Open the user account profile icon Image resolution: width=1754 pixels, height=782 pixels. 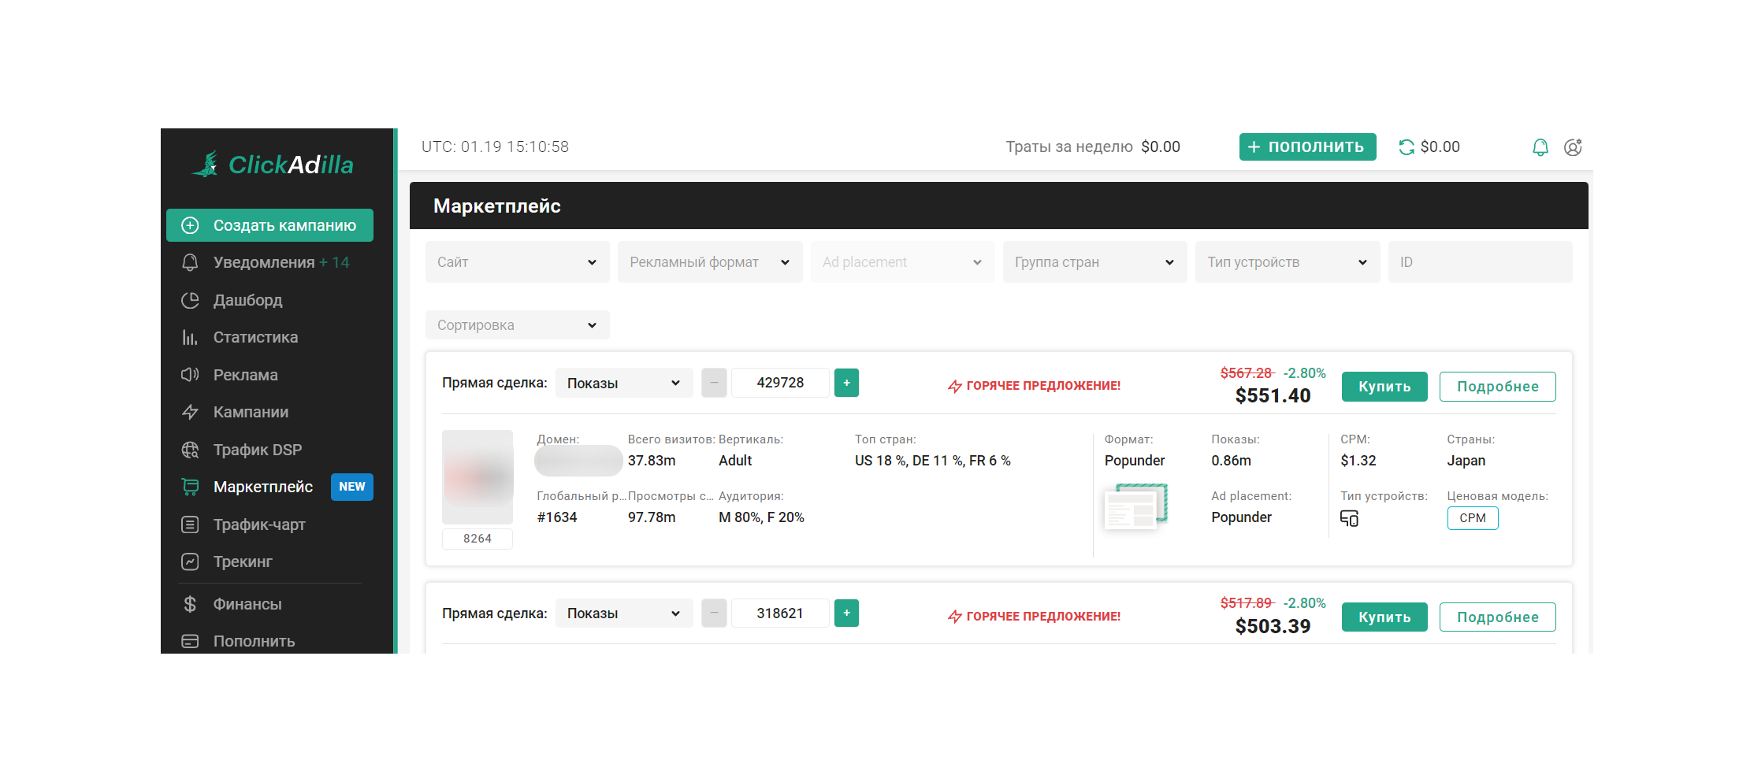click(x=1573, y=147)
